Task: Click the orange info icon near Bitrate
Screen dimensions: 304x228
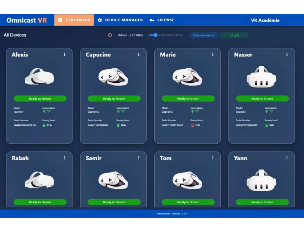Action: [110, 35]
